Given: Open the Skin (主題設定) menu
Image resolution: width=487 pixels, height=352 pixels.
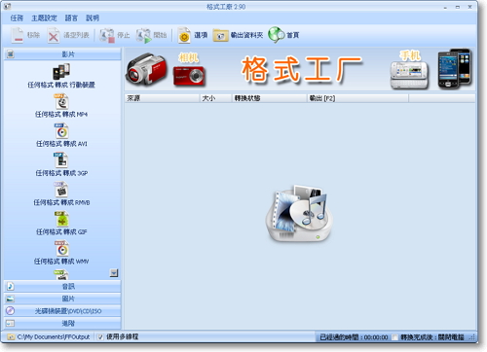Looking at the screenshot, I should click(44, 18).
